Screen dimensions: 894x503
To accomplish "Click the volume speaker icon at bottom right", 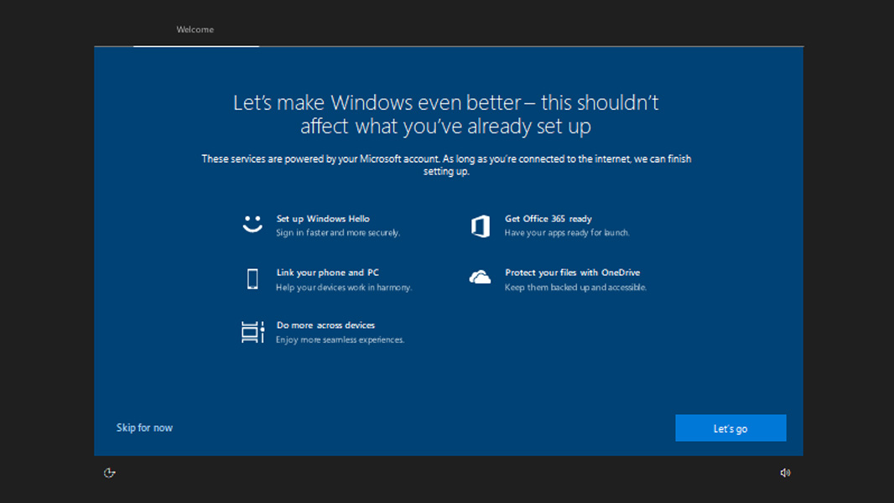I will coord(785,473).
